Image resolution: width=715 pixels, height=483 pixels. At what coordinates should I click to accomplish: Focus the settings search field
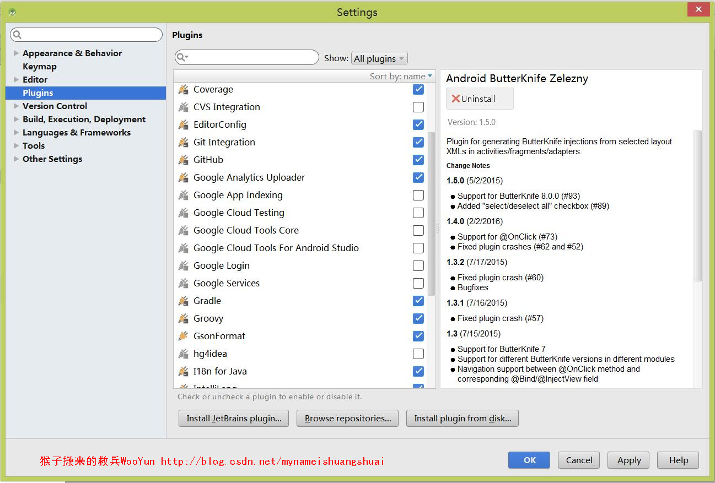click(x=87, y=35)
